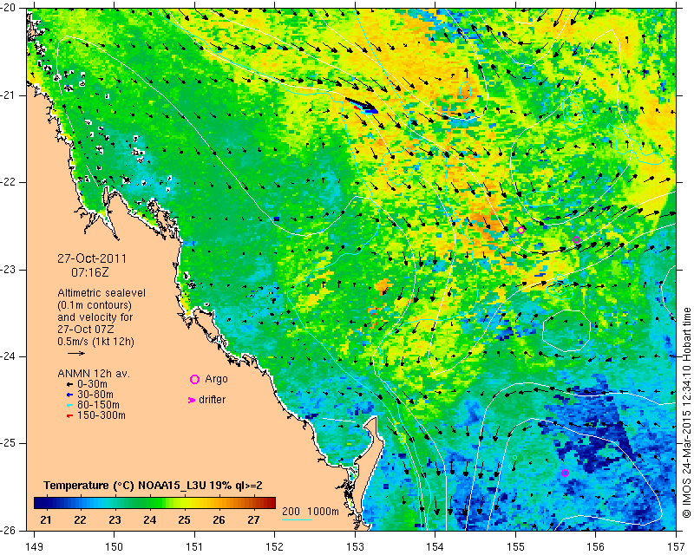Click the latitude axis label "-20"
The width and height of the screenshot is (694, 555).
(10, 9)
